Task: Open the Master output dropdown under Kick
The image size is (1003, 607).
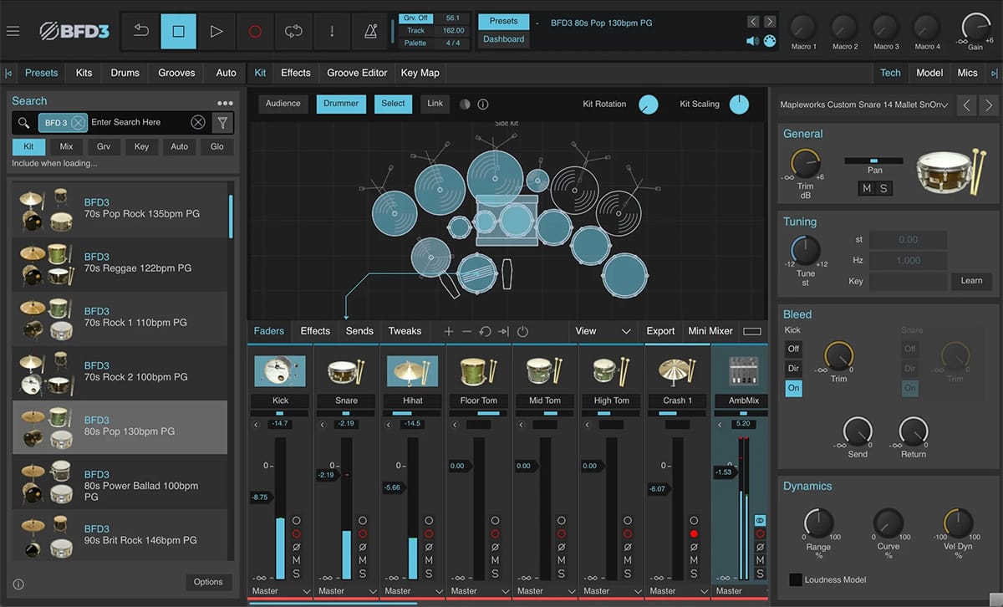Action: 279,590
